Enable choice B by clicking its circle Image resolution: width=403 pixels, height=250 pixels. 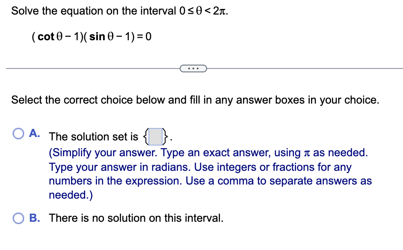click(18, 218)
